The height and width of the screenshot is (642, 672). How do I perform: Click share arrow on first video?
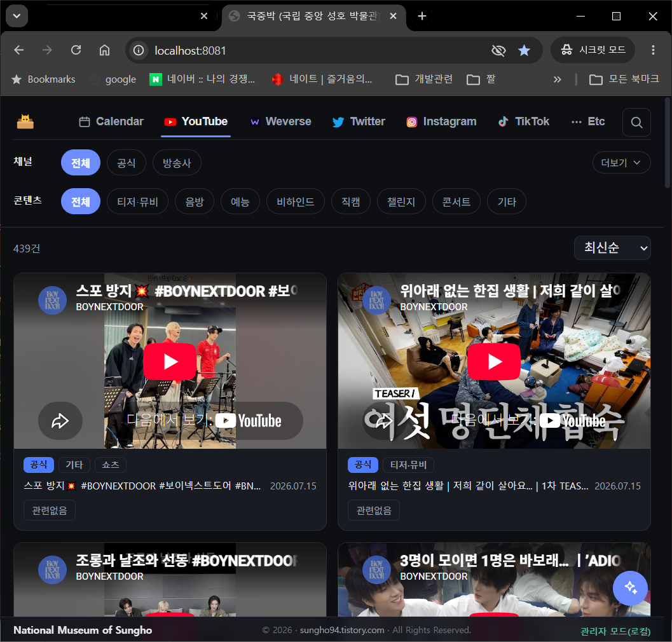pos(60,421)
